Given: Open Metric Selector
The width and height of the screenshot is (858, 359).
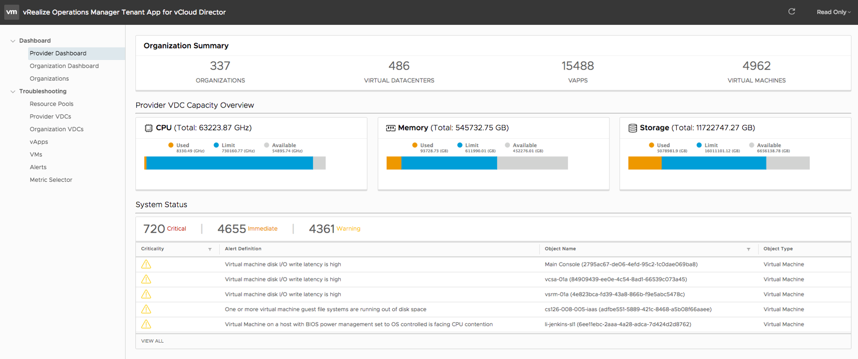Looking at the screenshot, I should point(51,180).
